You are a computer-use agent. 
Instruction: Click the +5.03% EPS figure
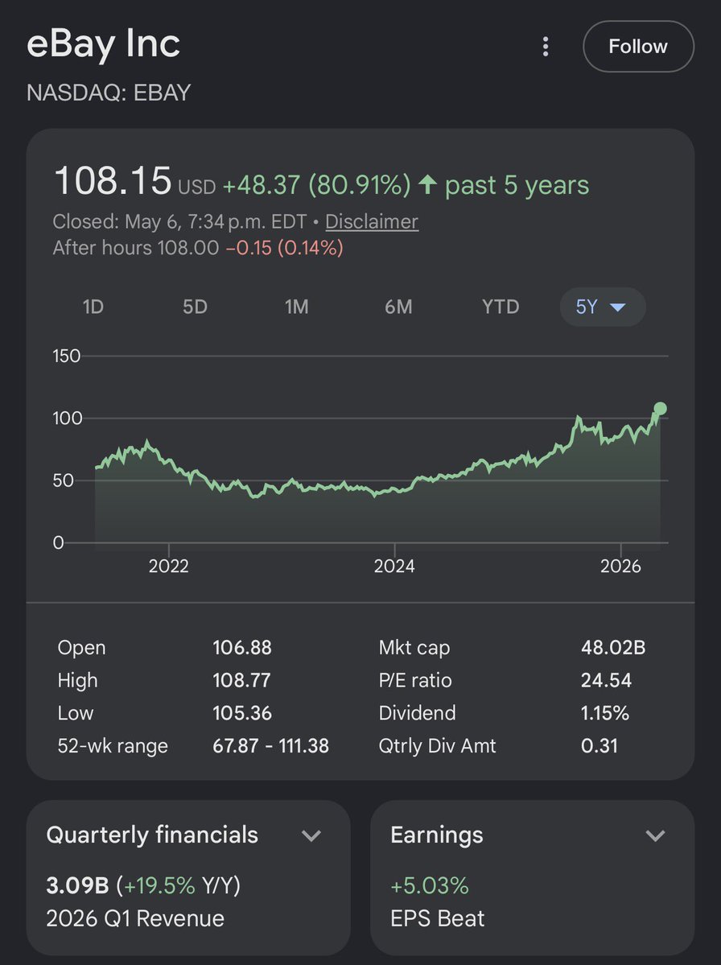point(430,885)
